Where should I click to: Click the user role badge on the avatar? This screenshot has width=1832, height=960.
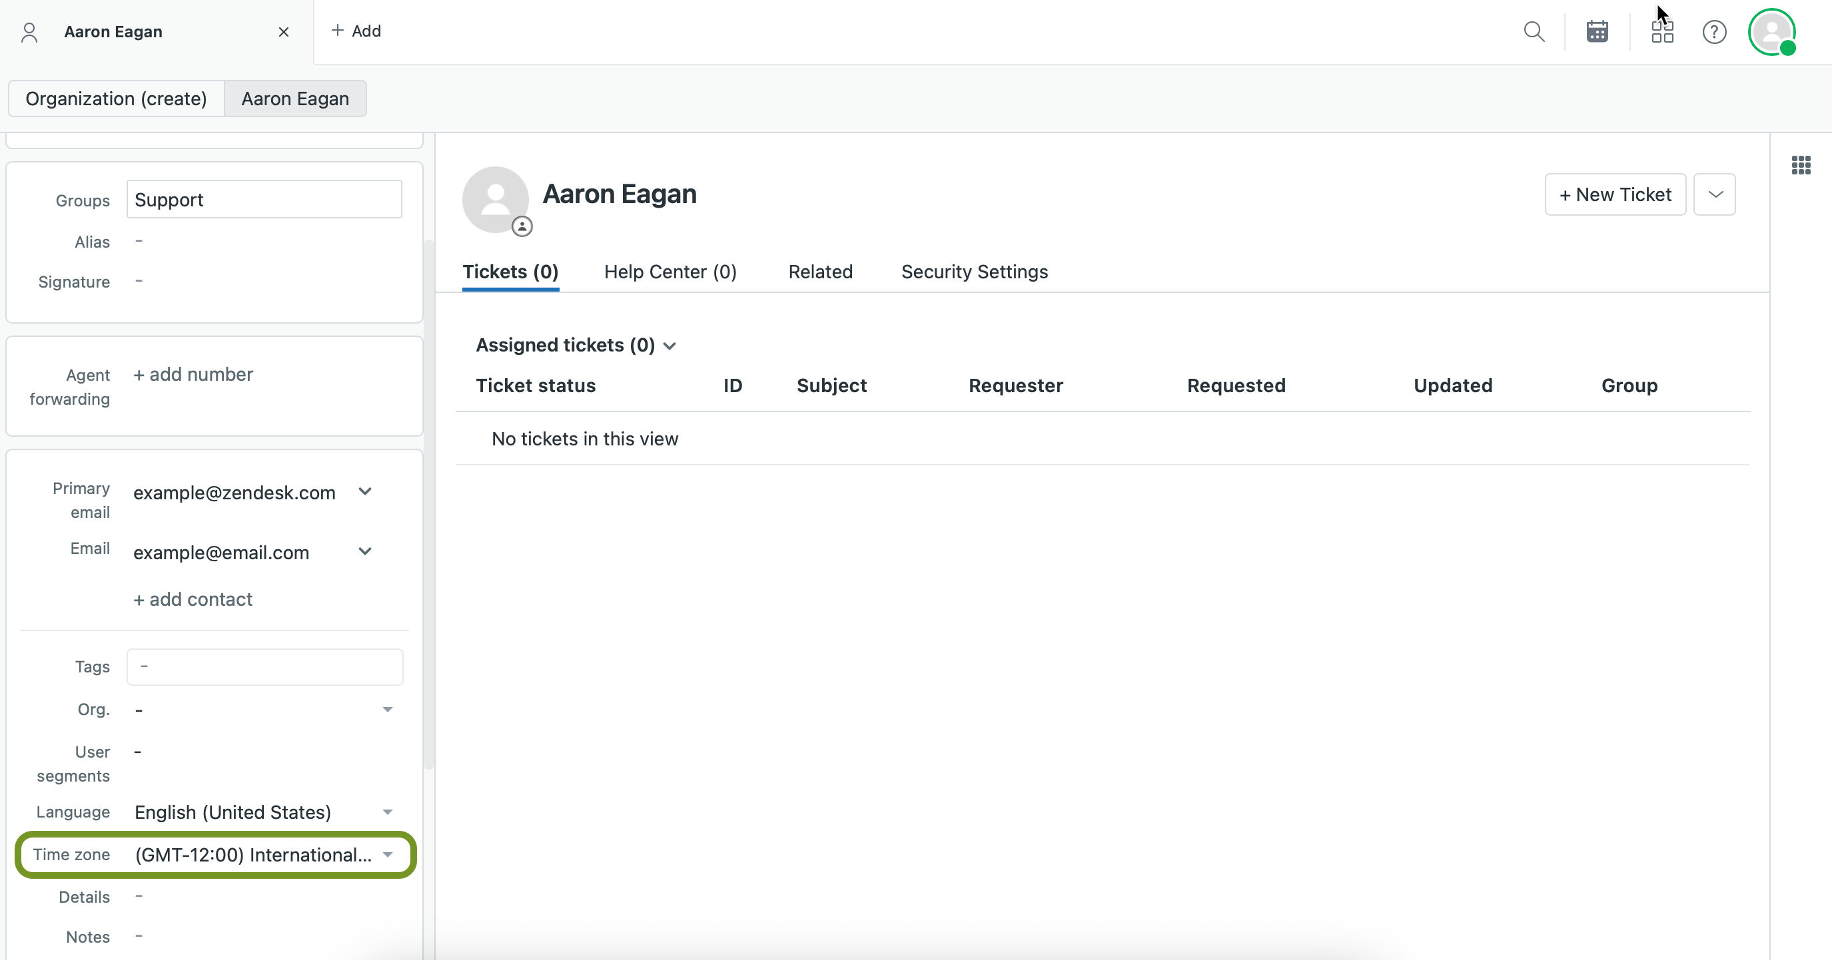pos(522,226)
